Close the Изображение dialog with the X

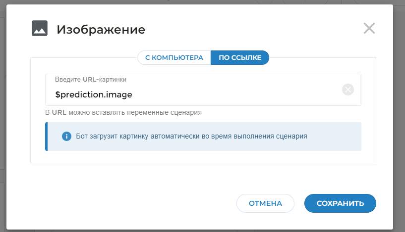click(369, 28)
